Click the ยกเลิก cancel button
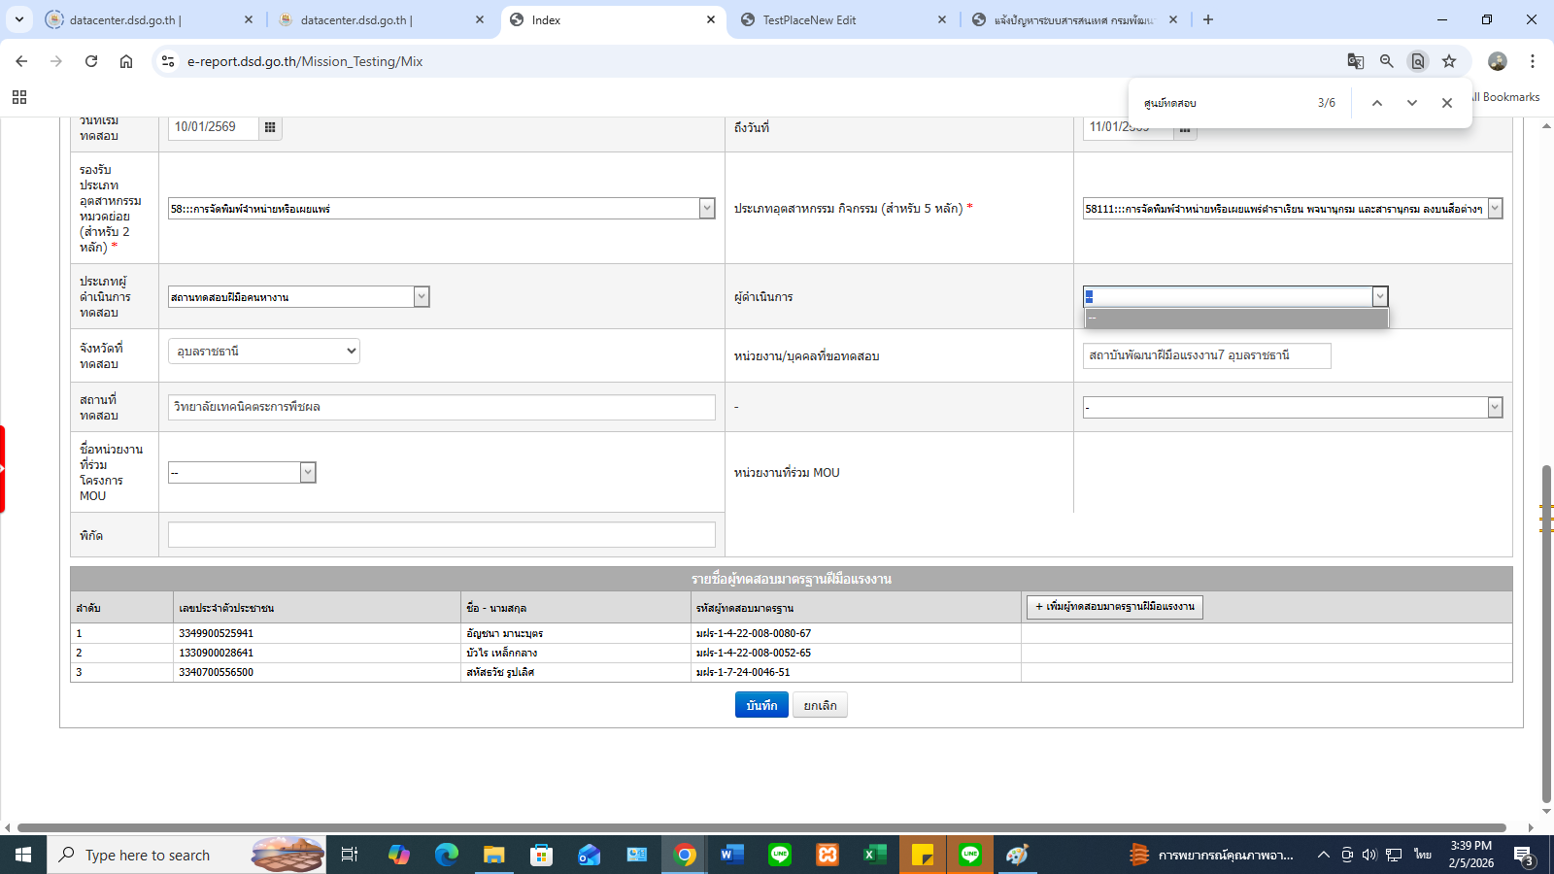 (x=820, y=705)
